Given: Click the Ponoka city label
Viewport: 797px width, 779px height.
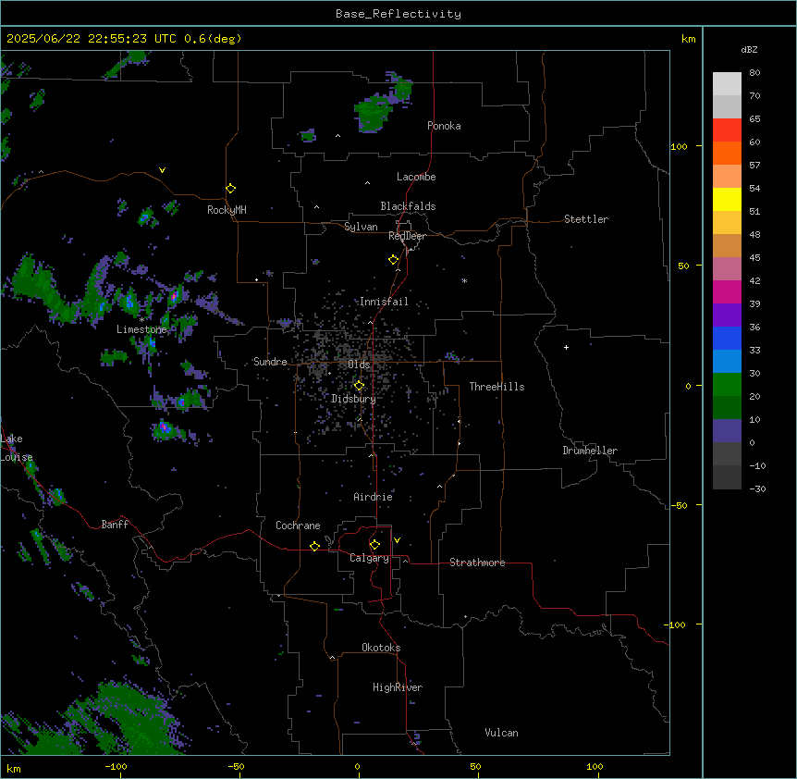Looking at the screenshot, I should point(444,126).
